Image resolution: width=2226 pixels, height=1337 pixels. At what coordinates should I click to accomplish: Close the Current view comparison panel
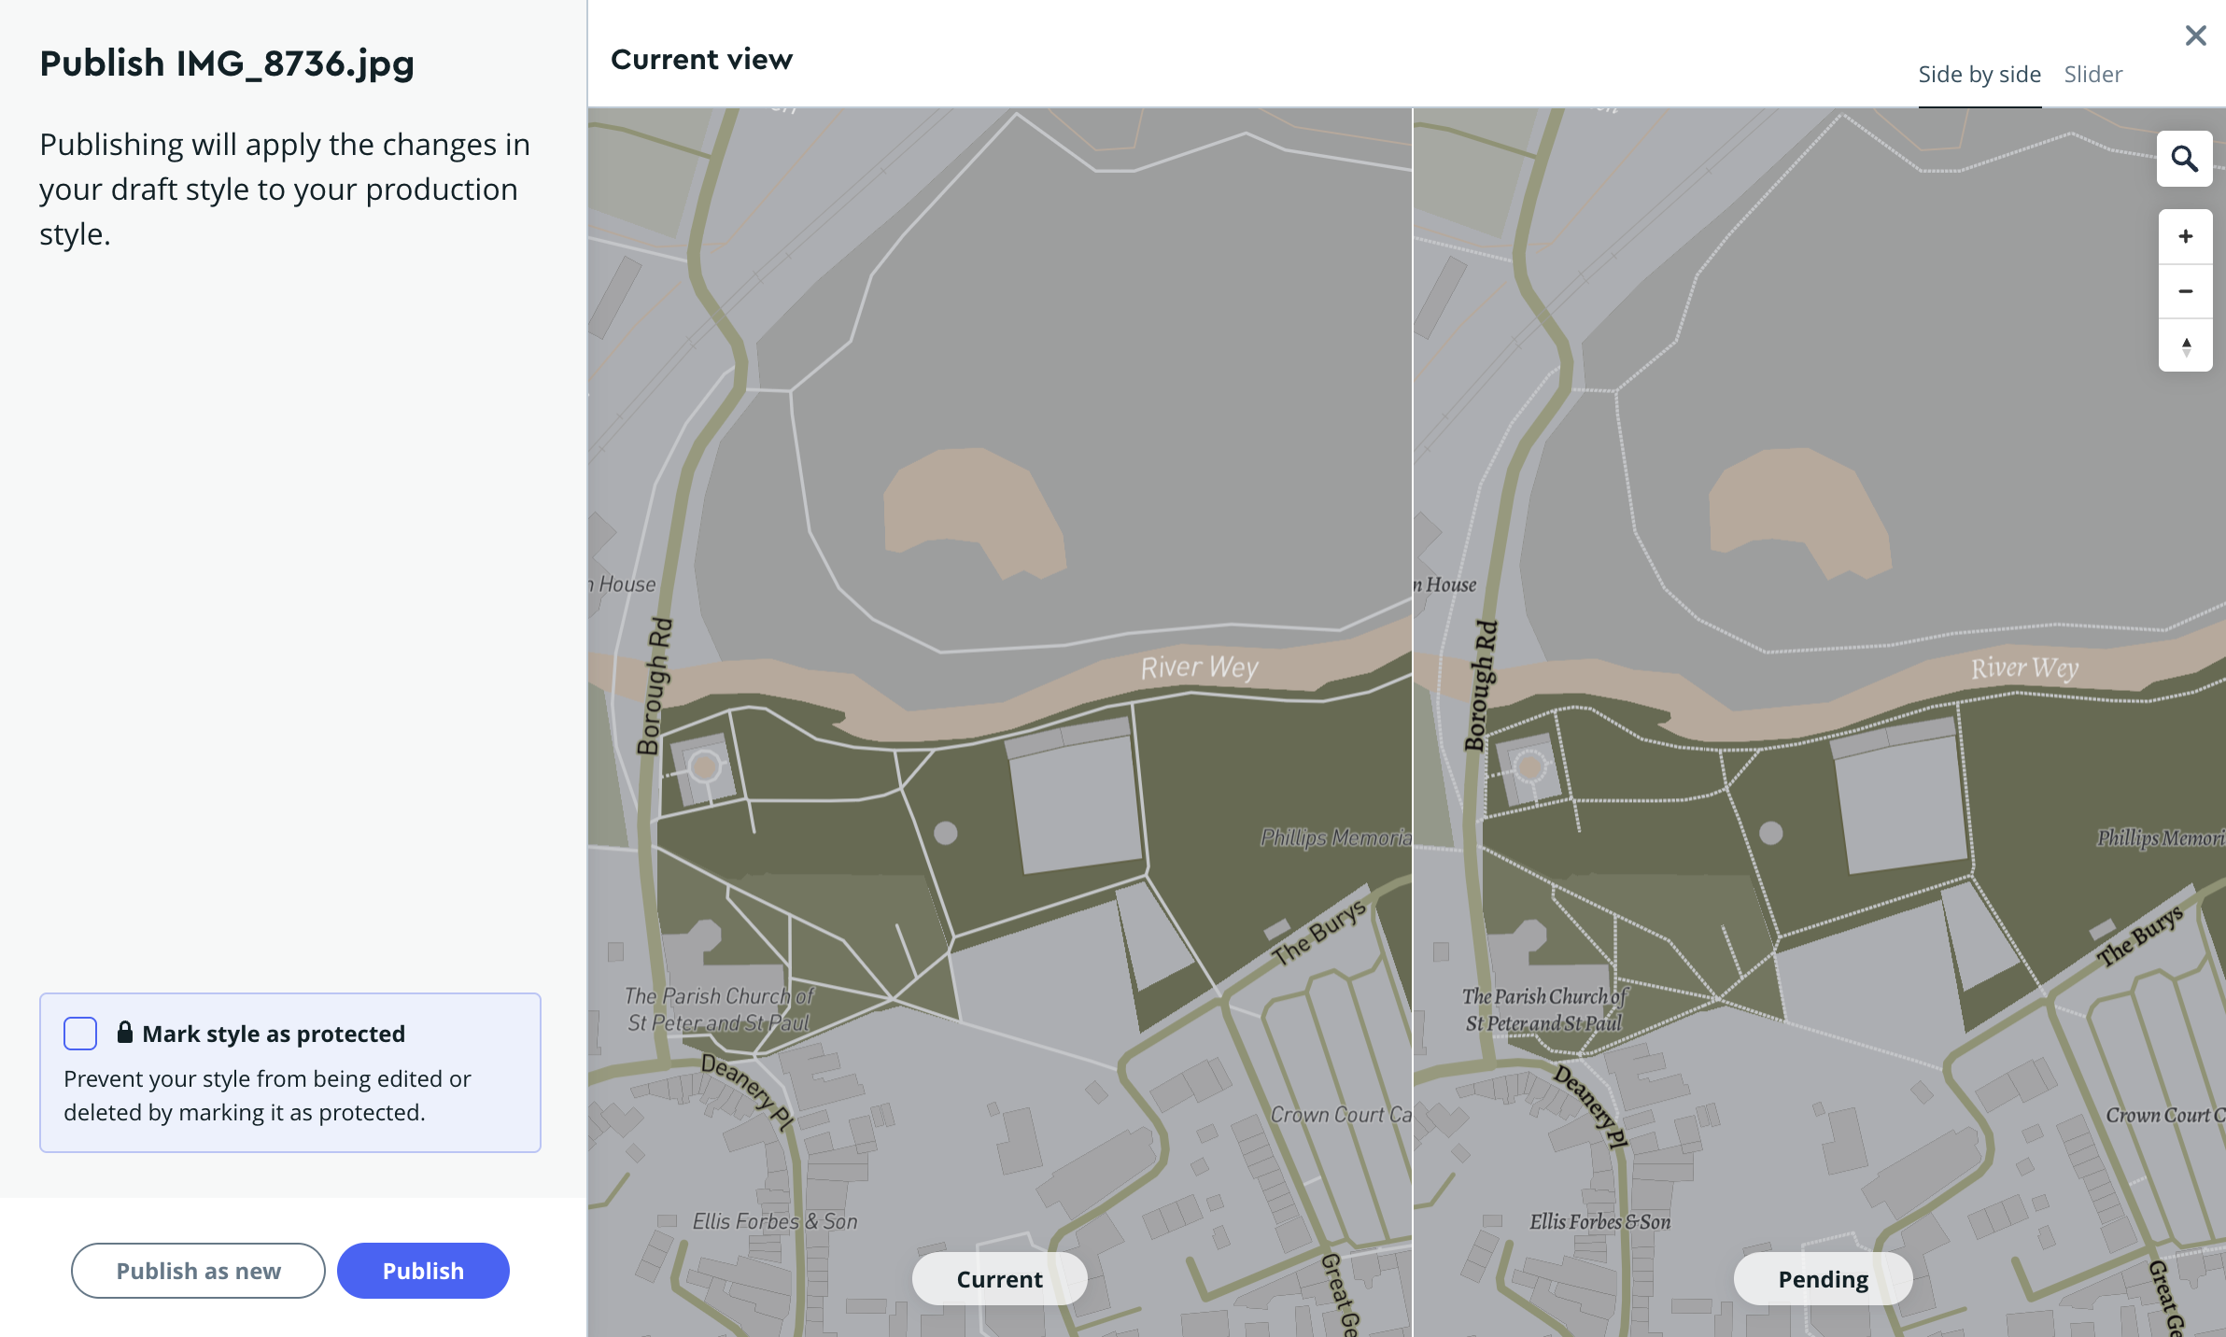[x=2195, y=35]
